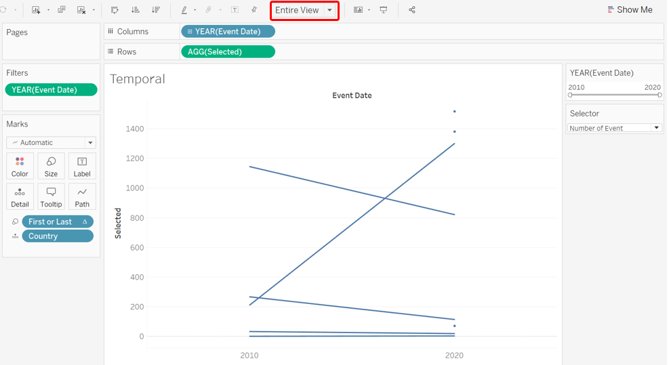The width and height of the screenshot is (669, 365).
Task: Expand the Automatic mark type dropdown
Action: click(x=89, y=143)
